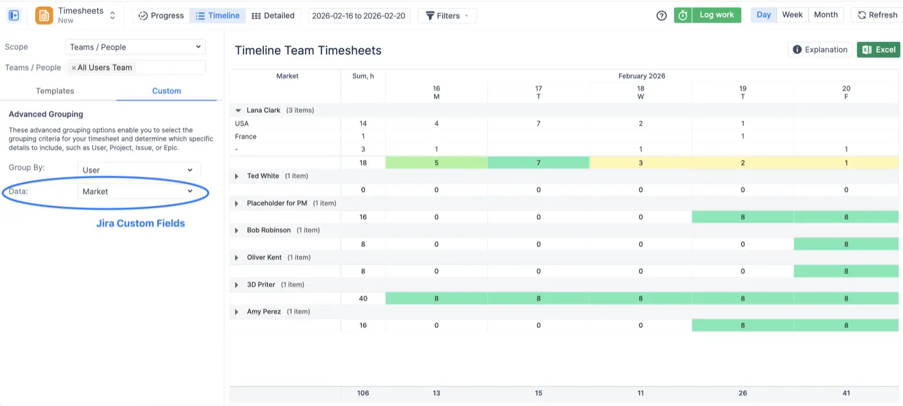Click the green Log work button

(716, 14)
